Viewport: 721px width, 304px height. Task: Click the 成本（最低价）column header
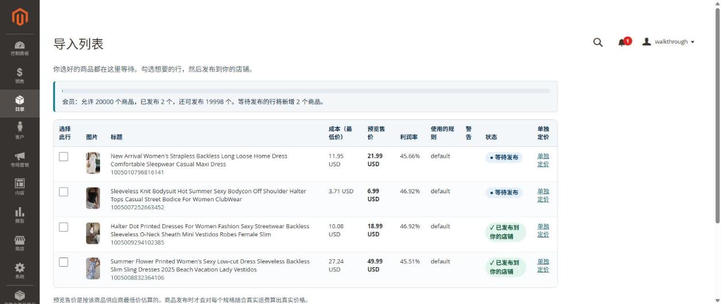click(340, 133)
